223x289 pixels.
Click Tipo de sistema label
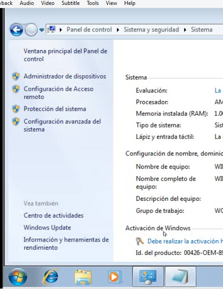pos(158,125)
